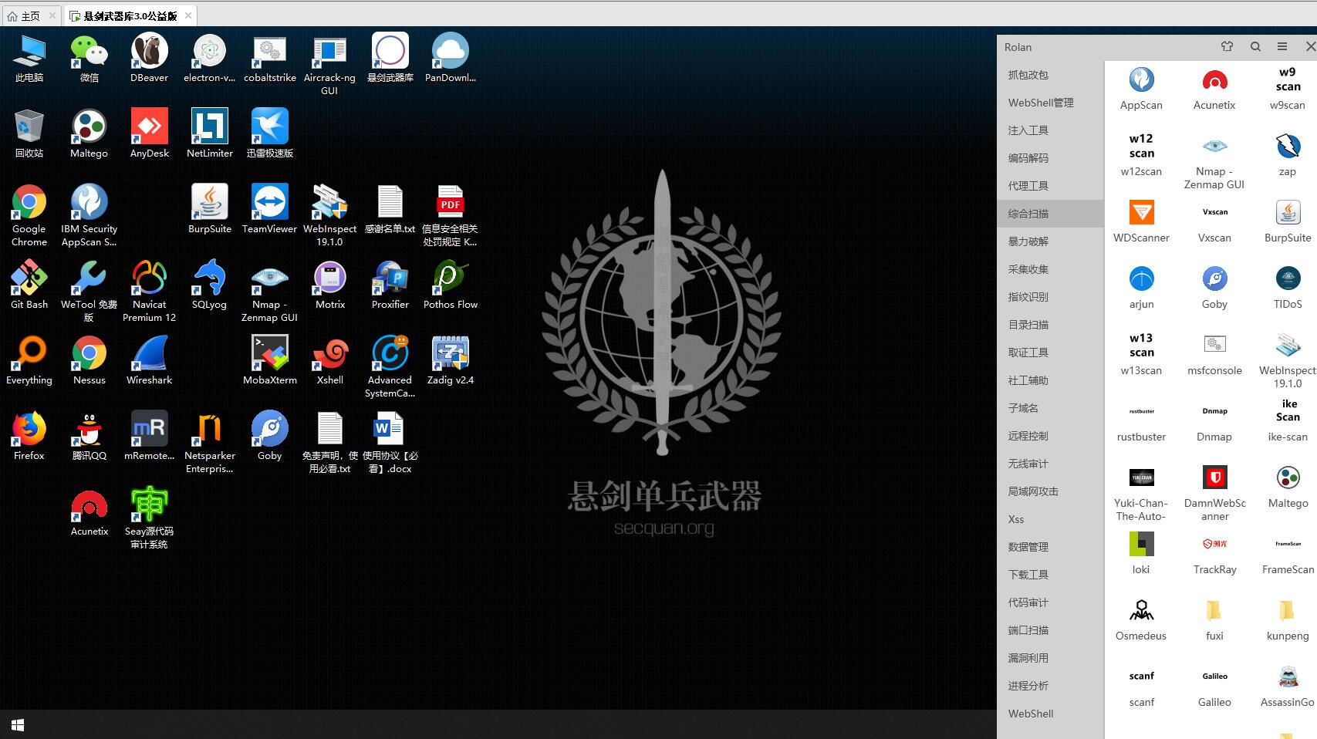Launch Motrix from the desktop
The width and height of the screenshot is (1317, 739).
click(329, 285)
